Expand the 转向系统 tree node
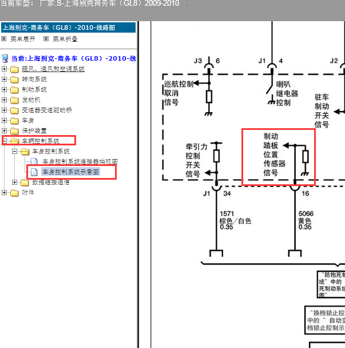This screenshot has width=345, height=348. click(x=4, y=79)
